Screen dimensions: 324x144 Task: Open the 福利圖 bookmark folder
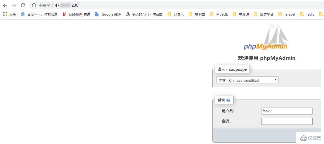[x=197, y=14]
